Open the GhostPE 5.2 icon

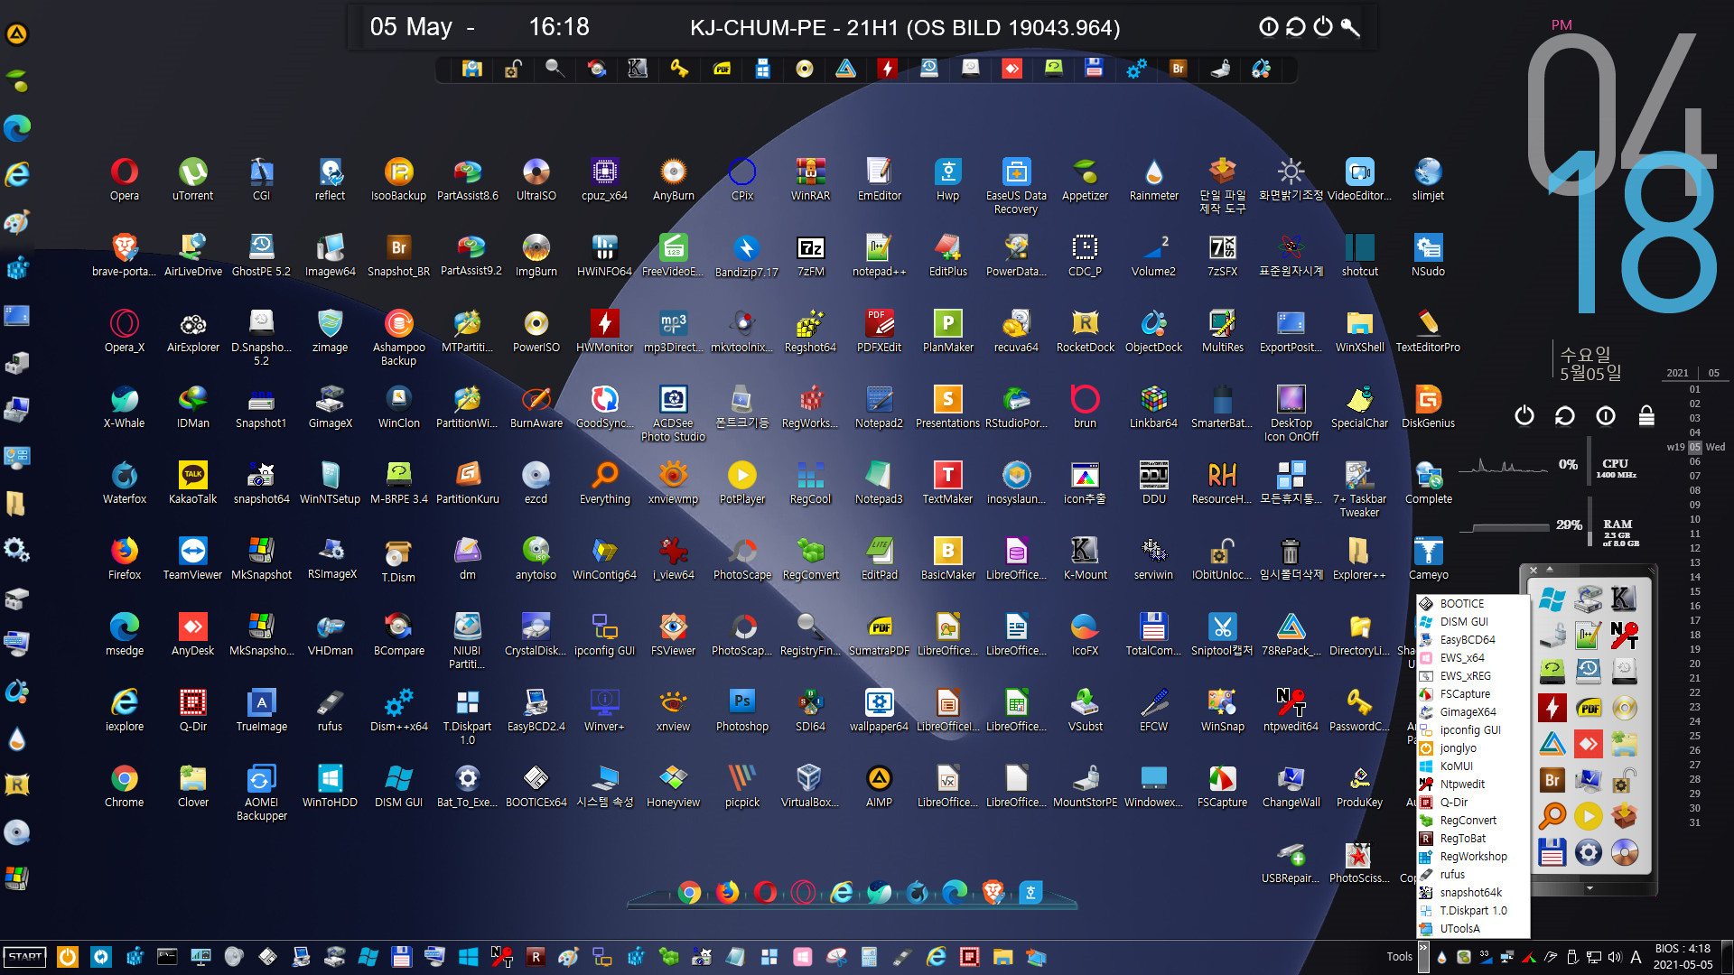pyautogui.click(x=261, y=255)
